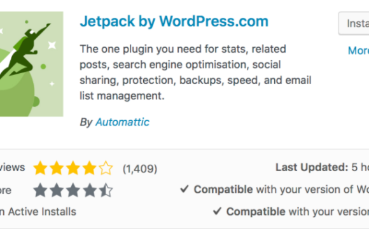Click the fourth yellow rating star
The height and width of the screenshot is (229, 369).
tap(90, 168)
